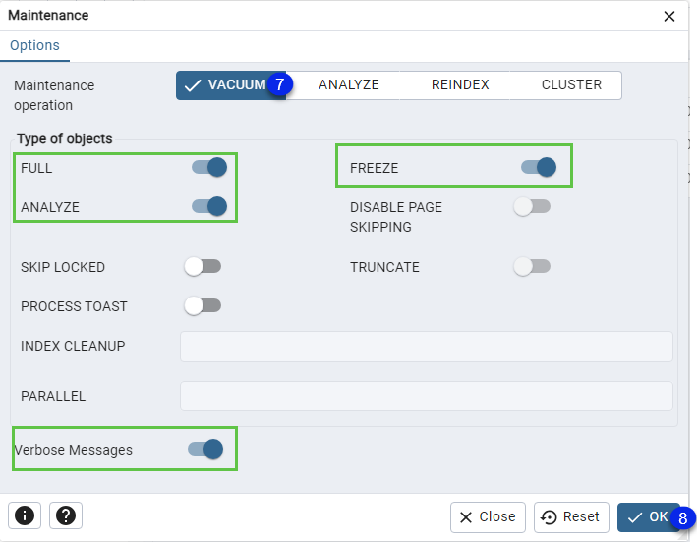Open the info icon button
This screenshot has height=542, width=697.
pyautogui.click(x=25, y=515)
